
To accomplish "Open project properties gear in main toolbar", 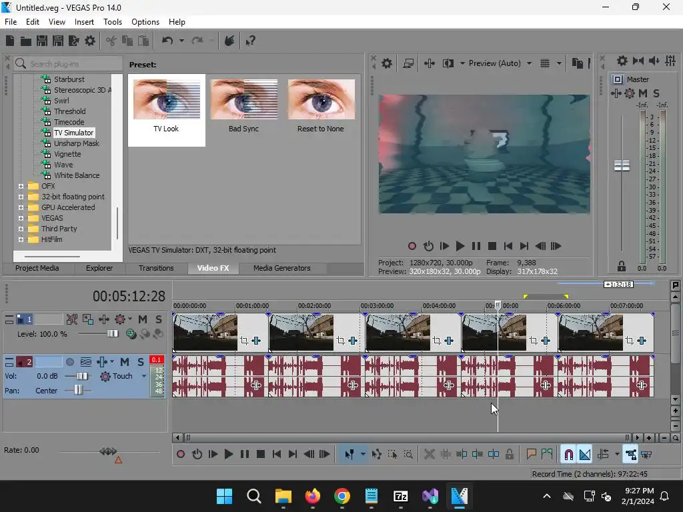I will click(90, 41).
